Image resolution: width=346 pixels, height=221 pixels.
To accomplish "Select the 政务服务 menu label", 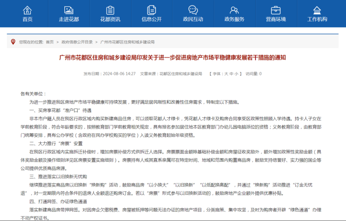I will [234, 20].
